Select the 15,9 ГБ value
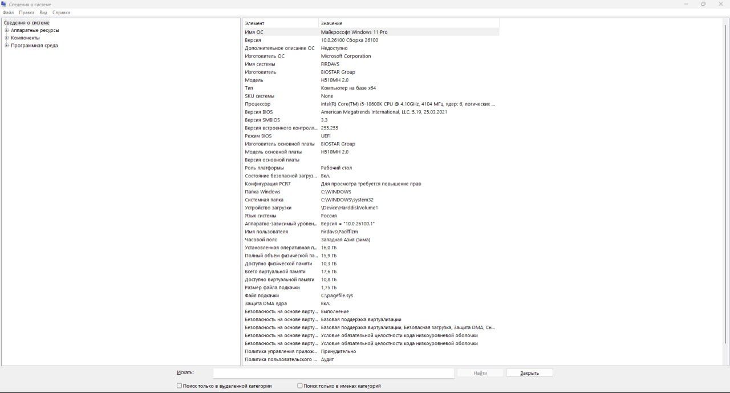Screen dimensions: 730x393 [328, 256]
